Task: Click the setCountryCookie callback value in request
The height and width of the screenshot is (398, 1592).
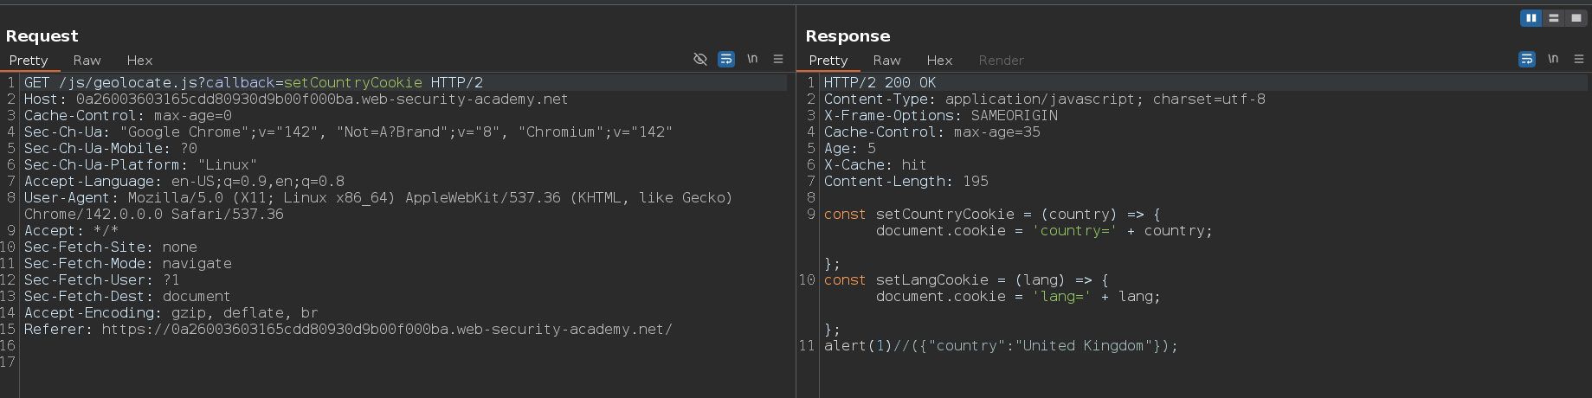Action: [353, 83]
